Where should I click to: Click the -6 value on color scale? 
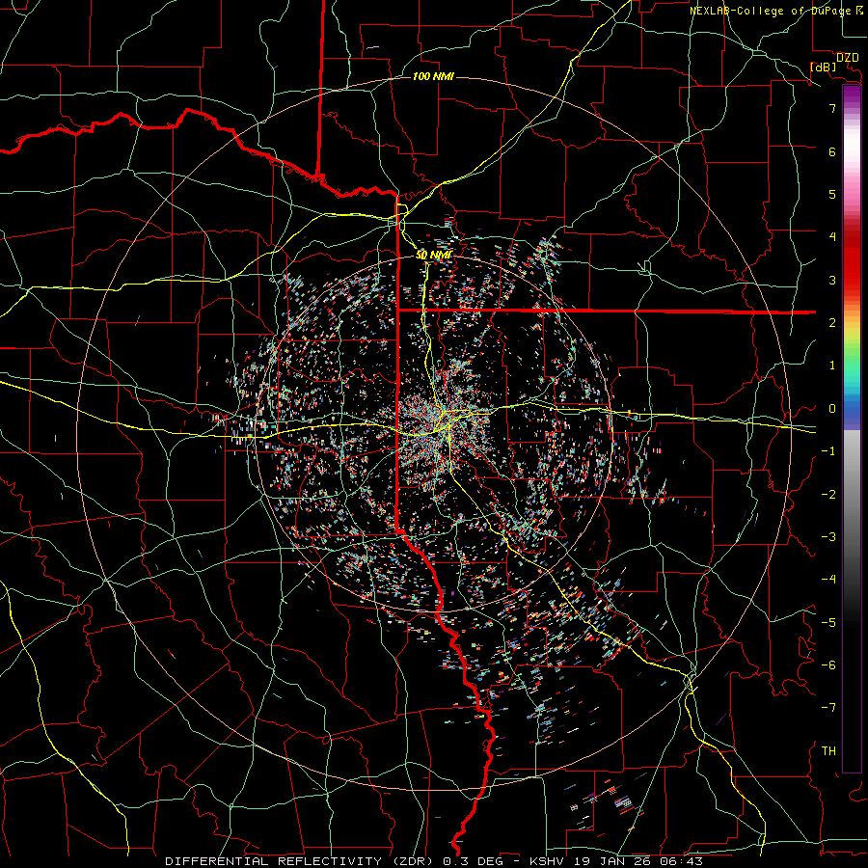(828, 665)
